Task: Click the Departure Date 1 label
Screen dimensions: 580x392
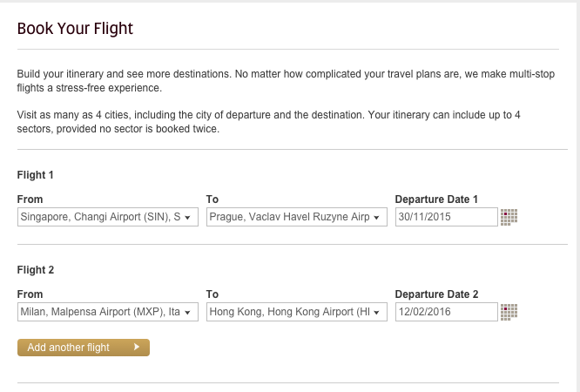Action: tap(436, 199)
